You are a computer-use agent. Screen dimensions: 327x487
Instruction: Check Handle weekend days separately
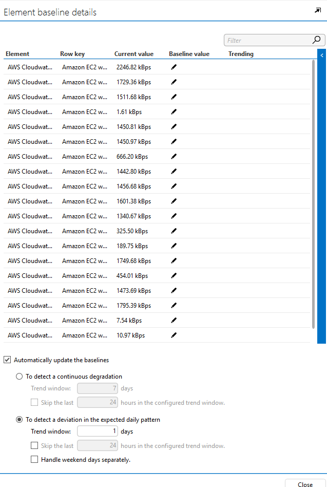34,459
